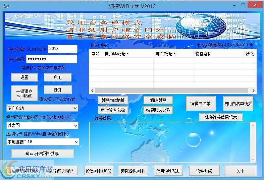Open the 编辑白名单 editor
Viewport: 264px width, 180px height.
[x=201, y=104]
